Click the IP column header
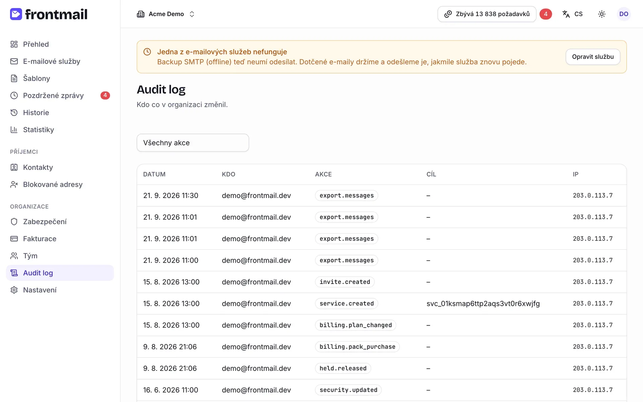Image resolution: width=643 pixels, height=402 pixels. (575, 174)
